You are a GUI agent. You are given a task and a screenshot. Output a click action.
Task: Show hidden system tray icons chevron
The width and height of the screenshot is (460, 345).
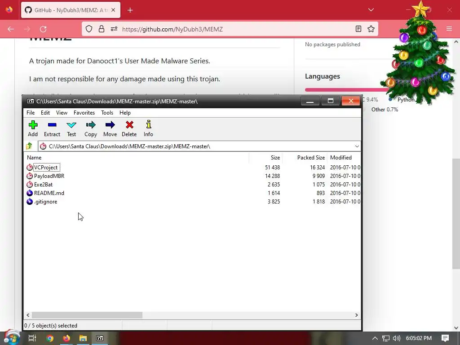tap(375, 338)
